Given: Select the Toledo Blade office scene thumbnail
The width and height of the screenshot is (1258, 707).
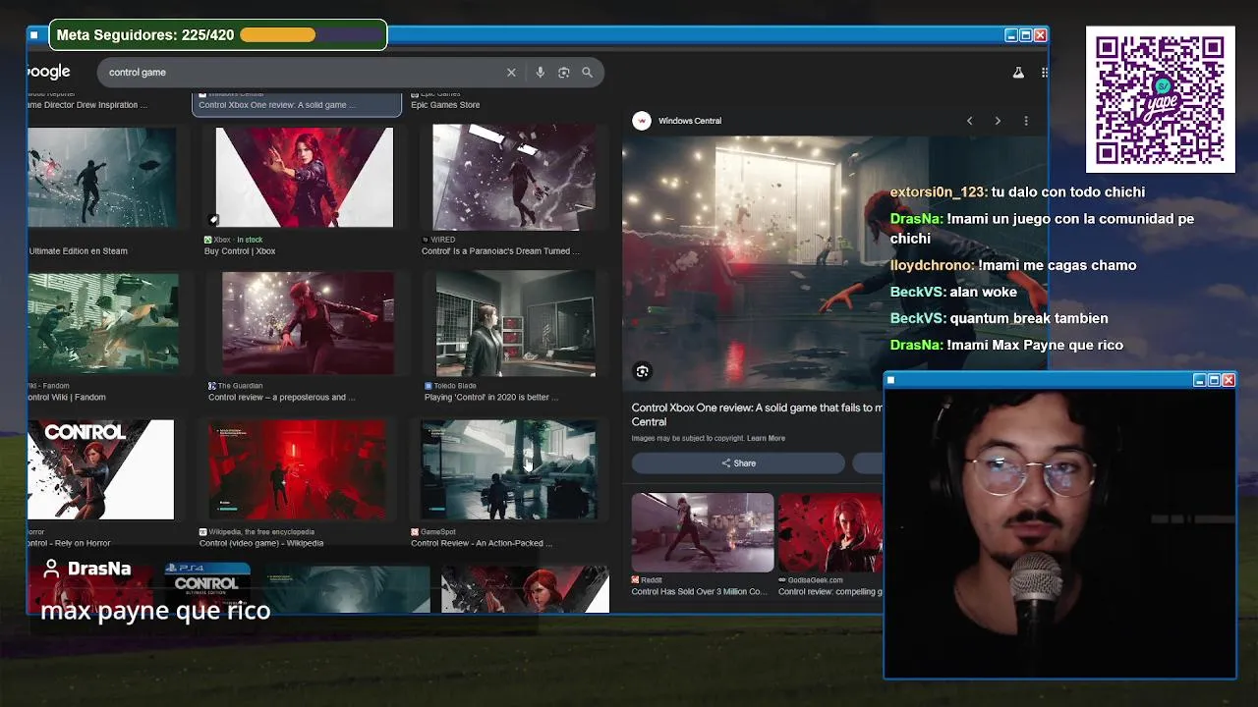Looking at the screenshot, I should pyautogui.click(x=515, y=323).
